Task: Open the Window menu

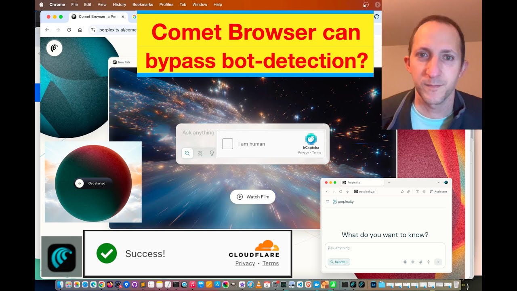Action: [x=200, y=4]
